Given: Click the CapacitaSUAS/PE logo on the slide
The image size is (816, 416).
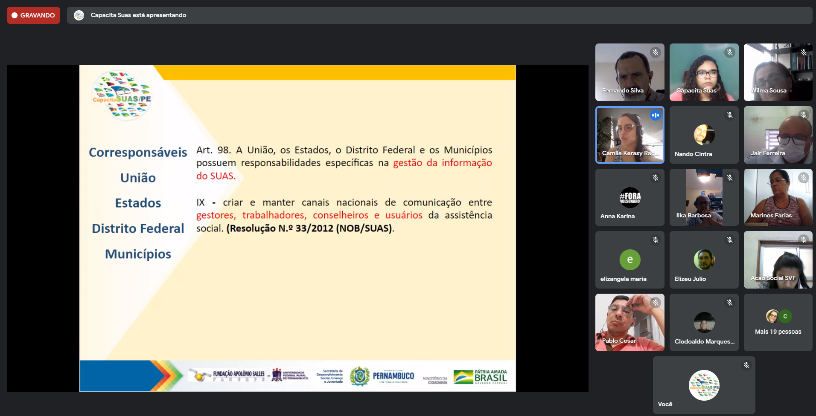Looking at the screenshot, I should click(122, 95).
